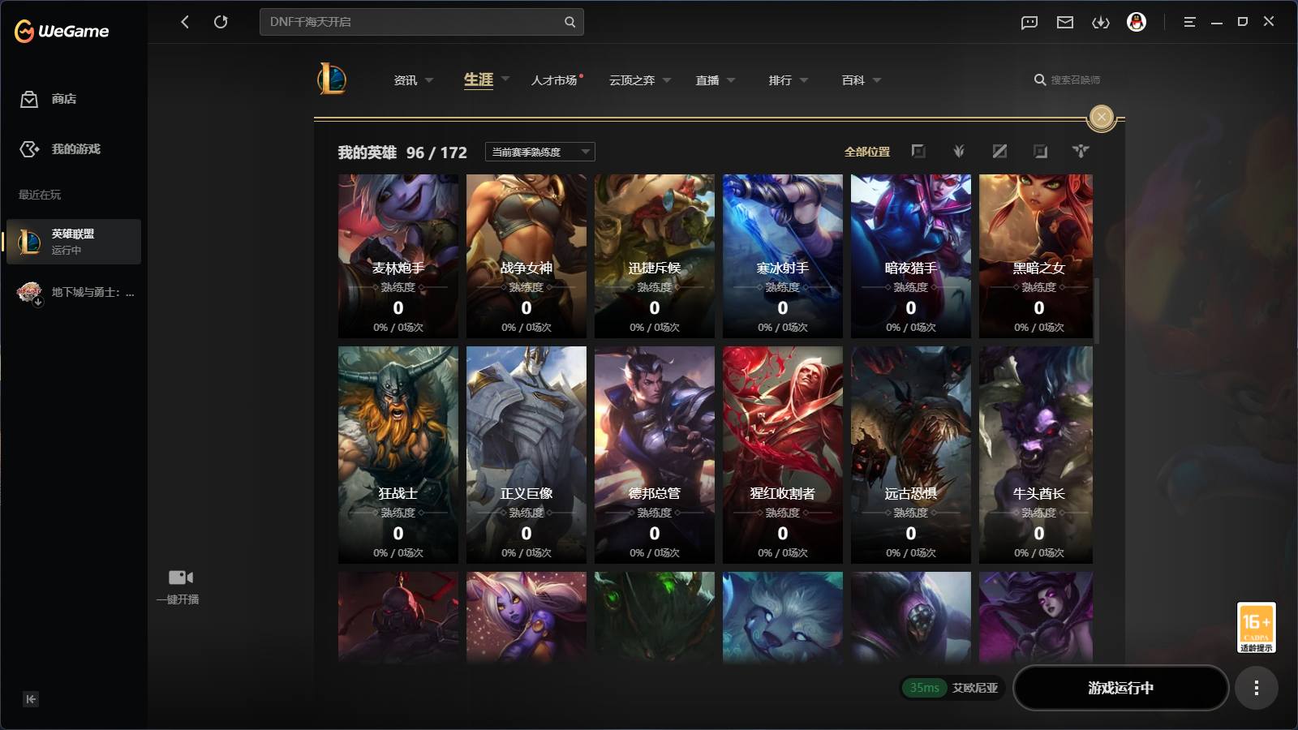Refresh the current page
This screenshot has width=1298, height=730.
click(221, 22)
